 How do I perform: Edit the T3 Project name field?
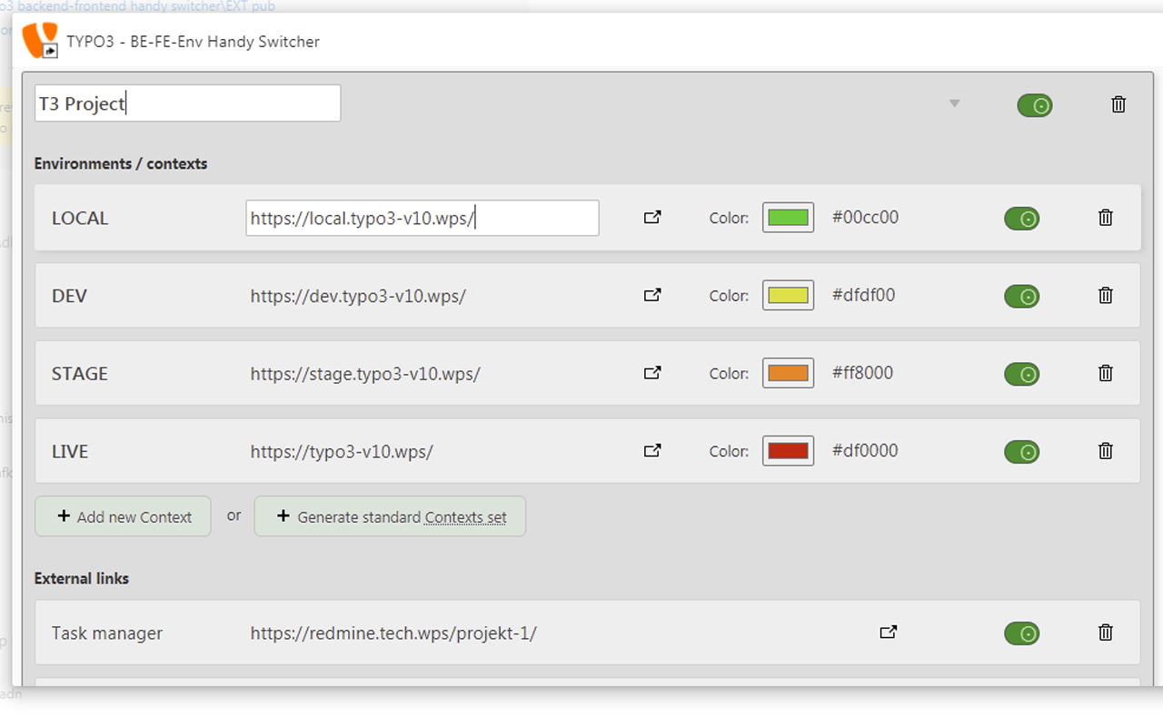pos(187,103)
